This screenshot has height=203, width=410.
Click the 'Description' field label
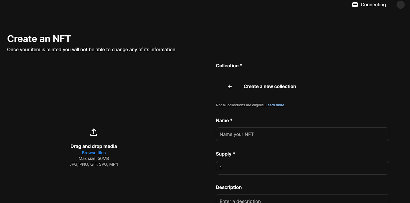(229, 187)
